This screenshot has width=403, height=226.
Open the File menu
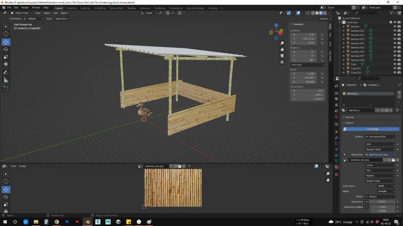coord(9,8)
